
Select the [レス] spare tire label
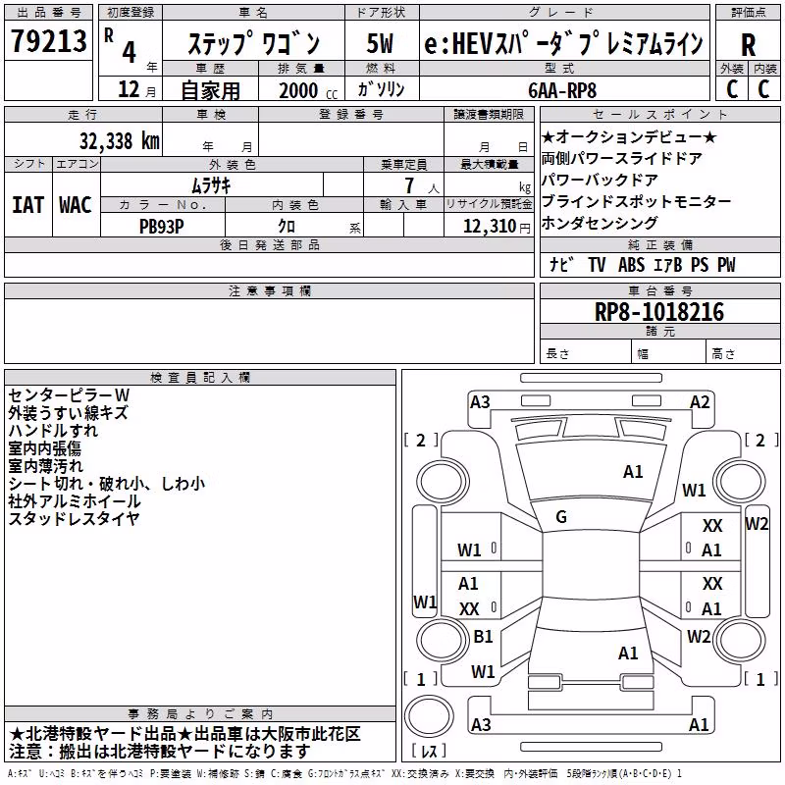pyautogui.click(x=429, y=750)
